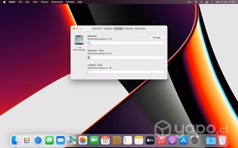Screen dimensions: 238x148
Task: Click the Flash Storage label
Action: click(x=79, y=50)
